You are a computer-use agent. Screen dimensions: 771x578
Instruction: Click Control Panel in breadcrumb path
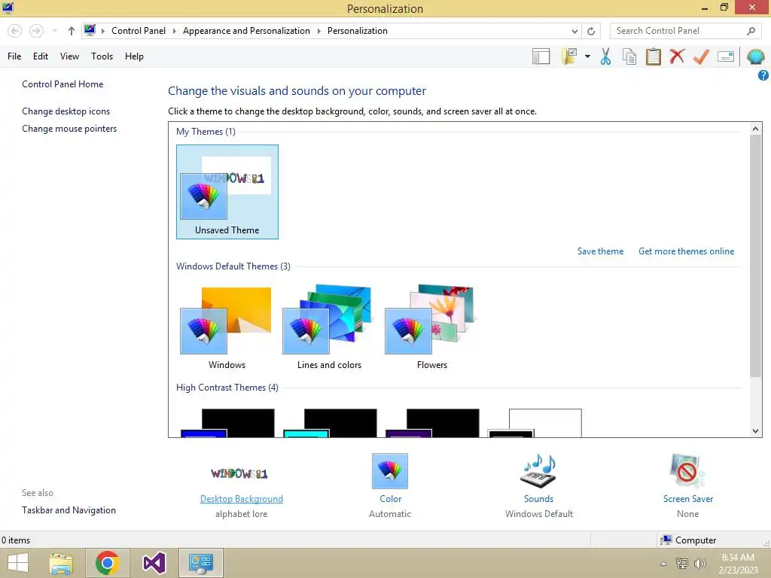coord(139,31)
